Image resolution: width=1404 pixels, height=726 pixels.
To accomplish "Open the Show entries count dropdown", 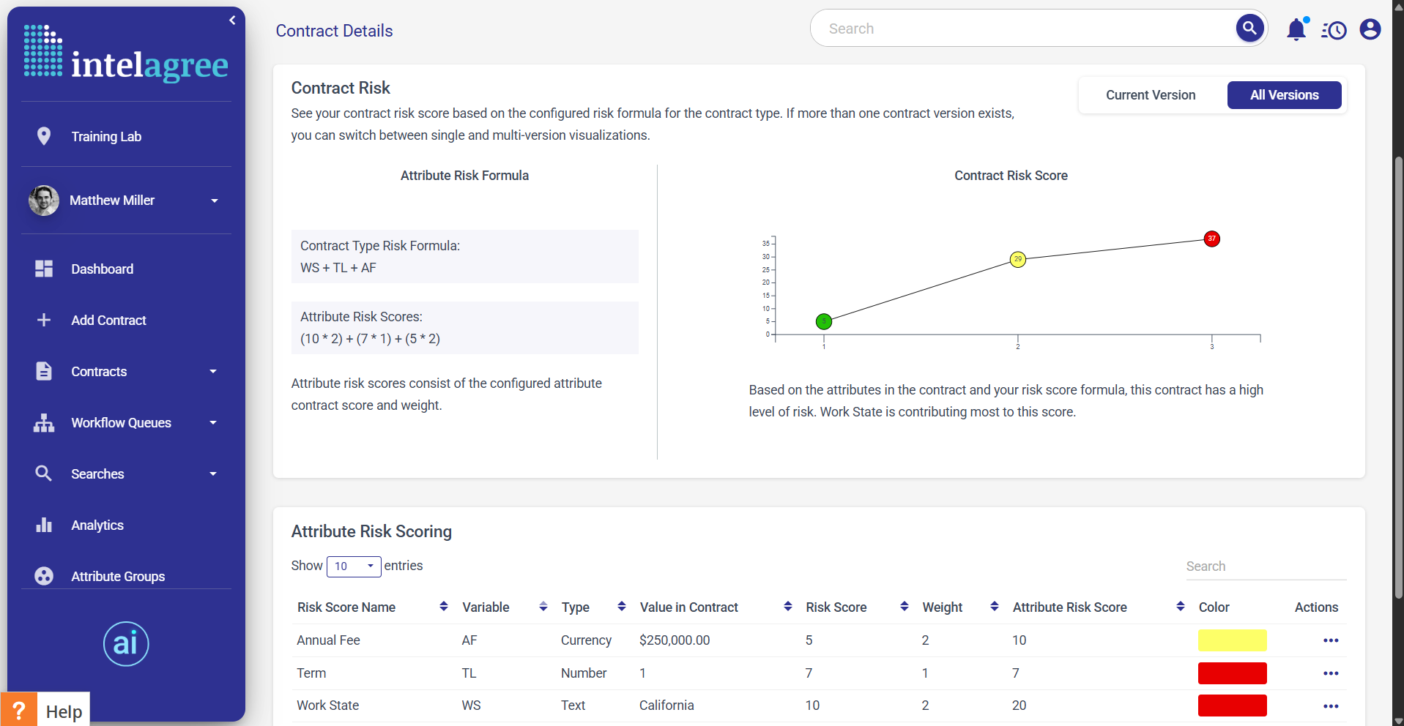I will (354, 566).
